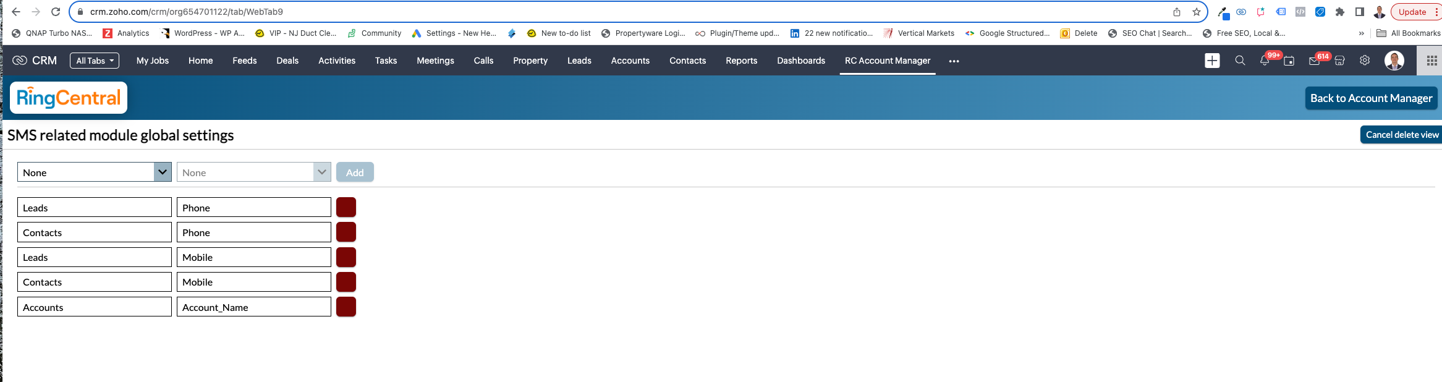Click the share page icon in address bar
1442x382 pixels.
coord(1177,12)
